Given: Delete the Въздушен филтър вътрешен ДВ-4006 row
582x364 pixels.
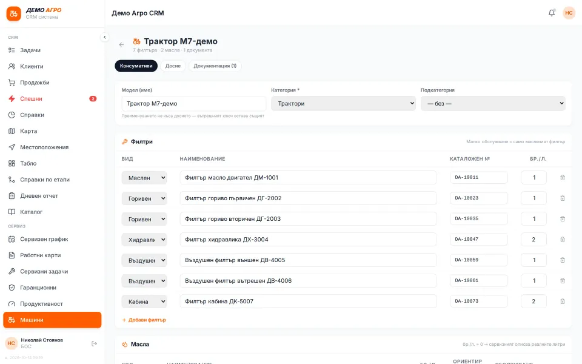Looking at the screenshot, I should [563, 281].
